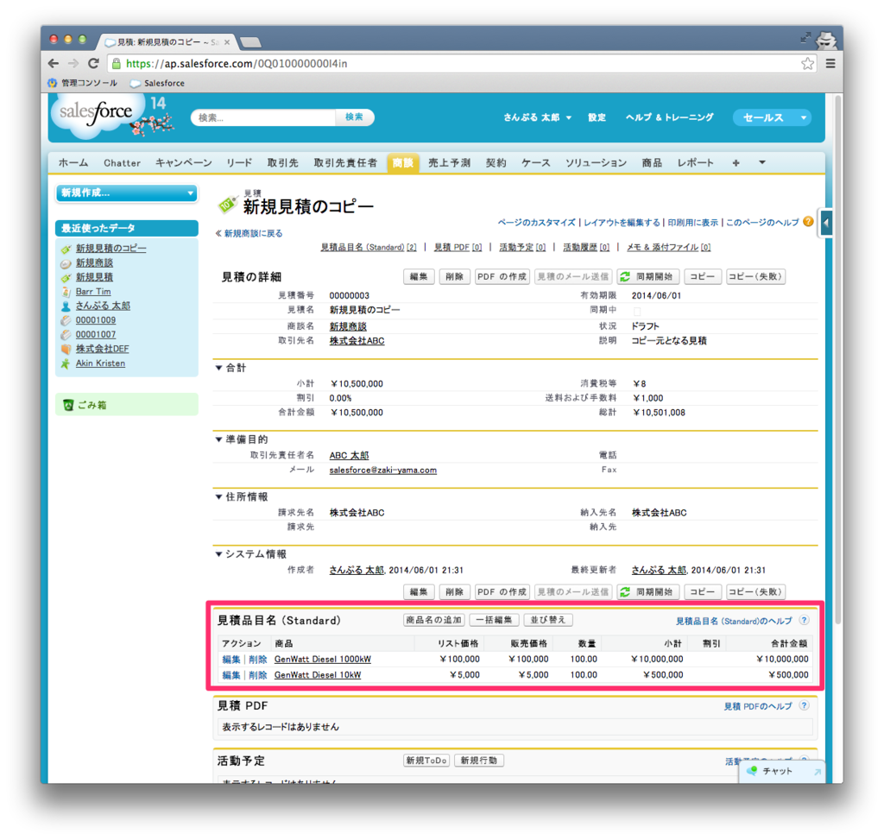
Task: Click help icon for 見積 PDF
Action: 805,705
